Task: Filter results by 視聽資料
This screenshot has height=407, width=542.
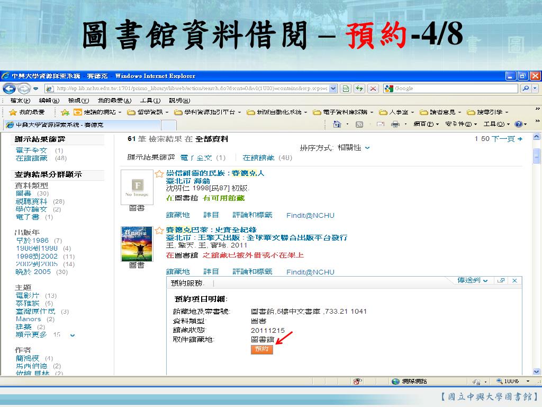Action: tap(31, 201)
